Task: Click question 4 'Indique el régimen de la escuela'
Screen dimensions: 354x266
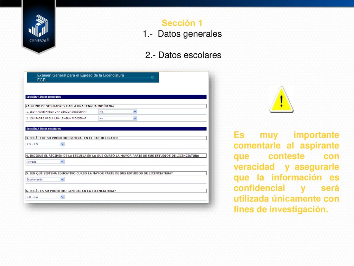Action: coord(116,156)
